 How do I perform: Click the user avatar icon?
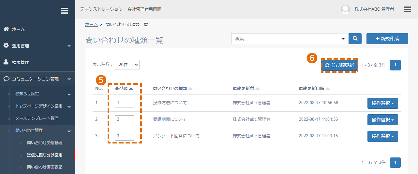345,9
